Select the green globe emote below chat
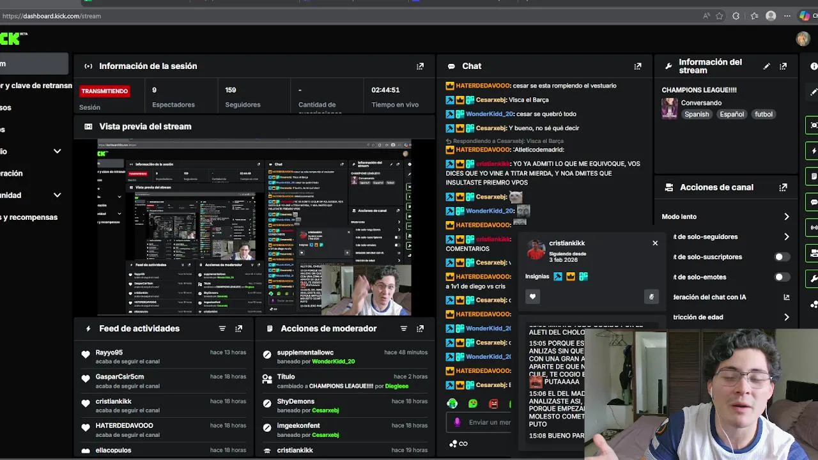The width and height of the screenshot is (818, 460). [452, 403]
